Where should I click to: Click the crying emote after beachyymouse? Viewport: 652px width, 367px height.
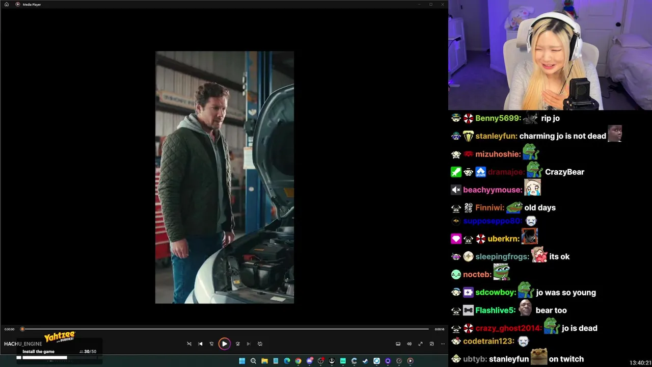click(x=532, y=188)
